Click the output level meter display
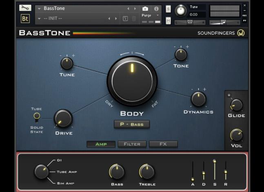Screen dimensions: 264x192 (225, 11)
